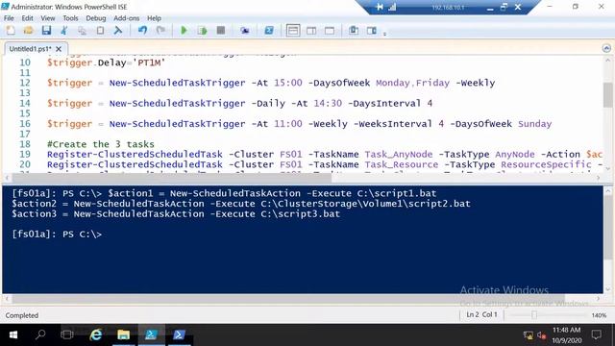The image size is (615, 346).
Task: Click 'Task_AnyNode' on line 19
Action: (399, 155)
